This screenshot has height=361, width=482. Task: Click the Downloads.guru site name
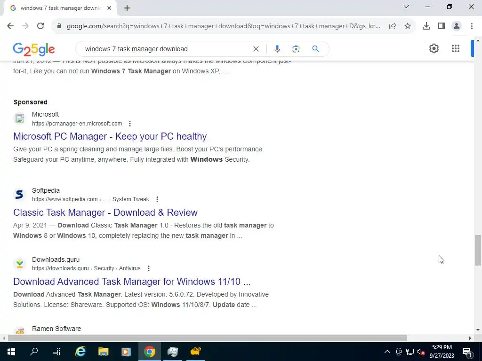coord(56,259)
